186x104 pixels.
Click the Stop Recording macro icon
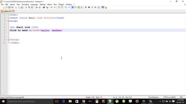coord(89,8)
